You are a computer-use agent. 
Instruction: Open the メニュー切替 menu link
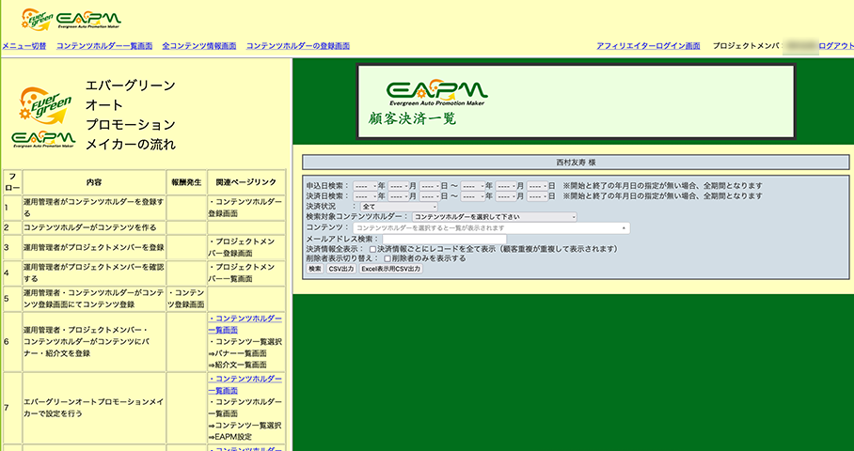point(24,45)
